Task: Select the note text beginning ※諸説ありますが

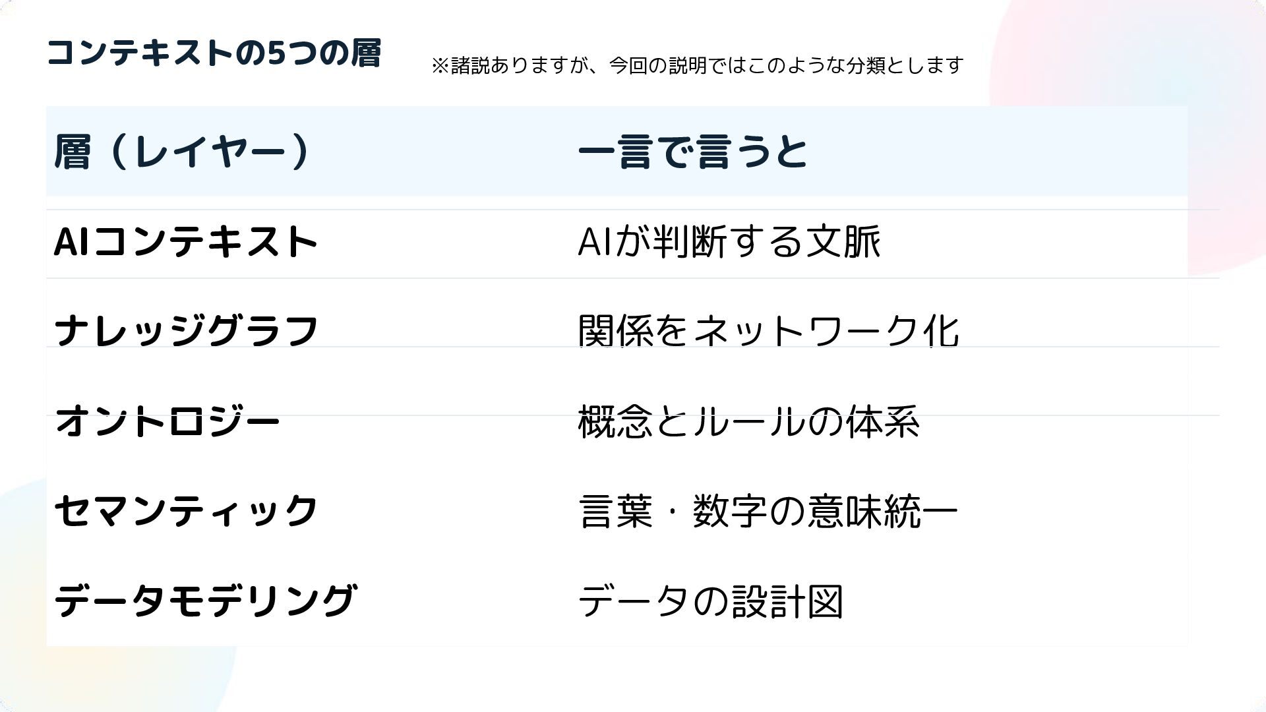Action: click(x=697, y=65)
